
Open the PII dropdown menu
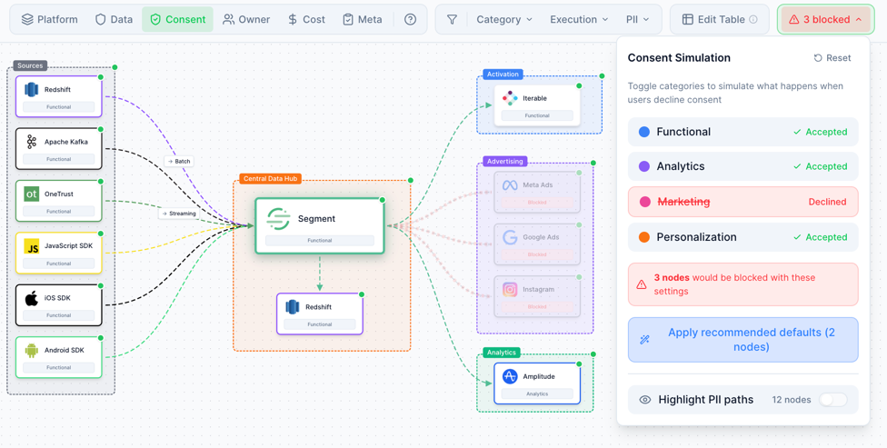(637, 19)
